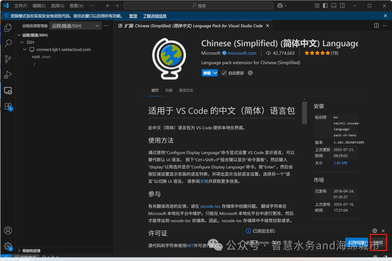Dismiss the host added notification
Image resolution: width=392 pixels, height=261 pixels.
point(383,231)
